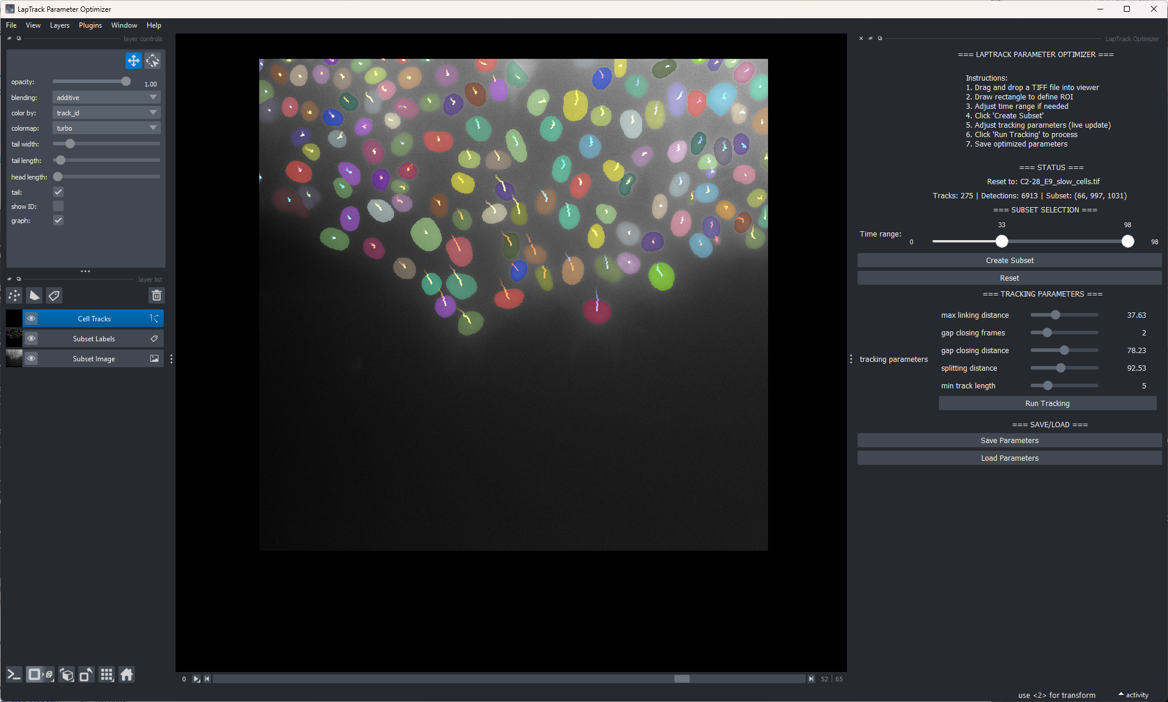This screenshot has width=1168, height=702.
Task: Select the transform mode tool
Action: point(153,61)
